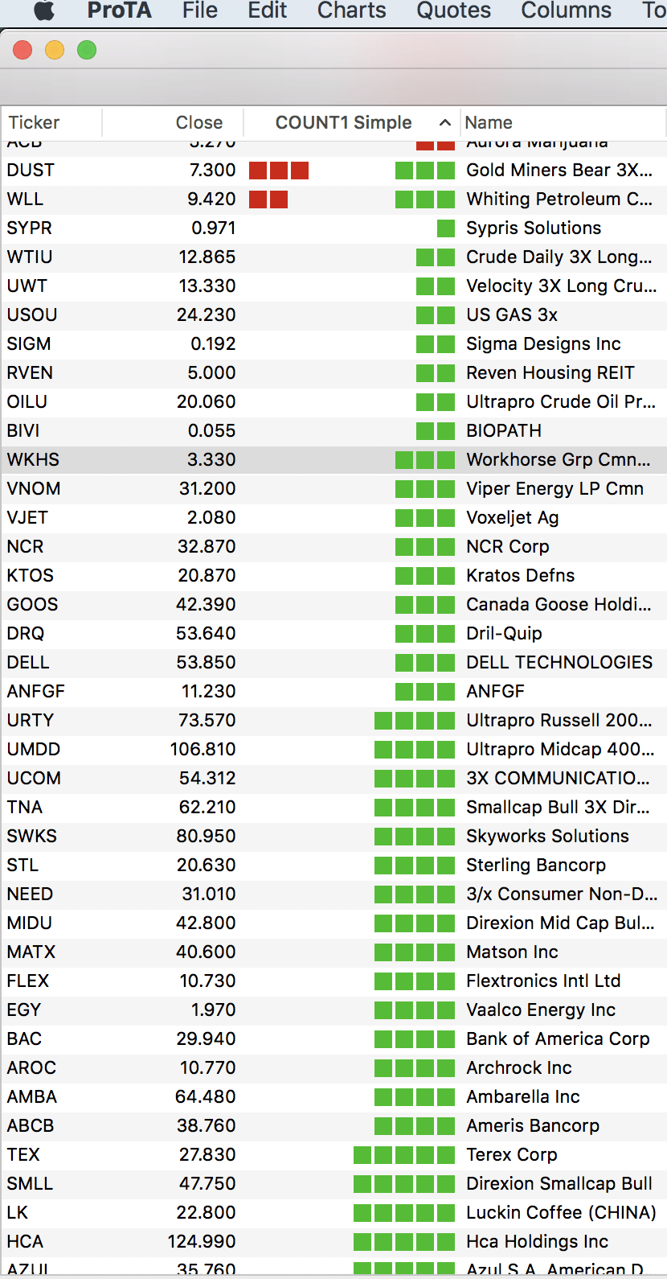Open the Columns menu
The image size is (667, 1279).
pos(566,10)
